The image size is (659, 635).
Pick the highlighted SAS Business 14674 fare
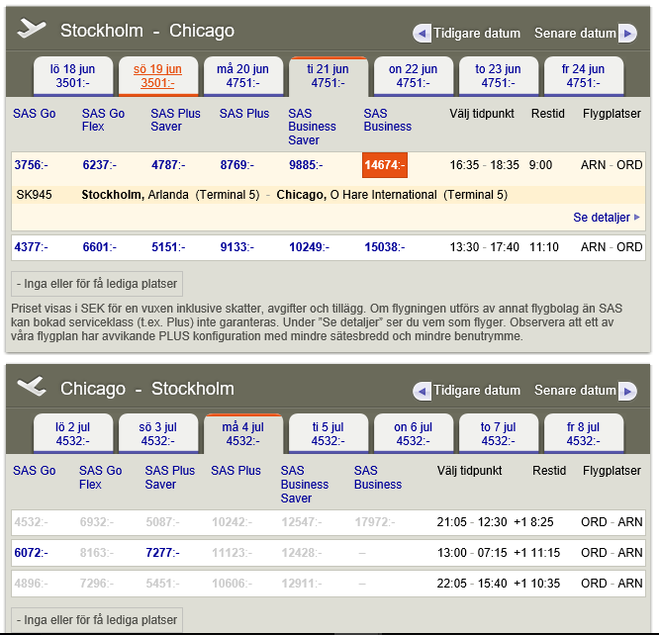coord(384,165)
